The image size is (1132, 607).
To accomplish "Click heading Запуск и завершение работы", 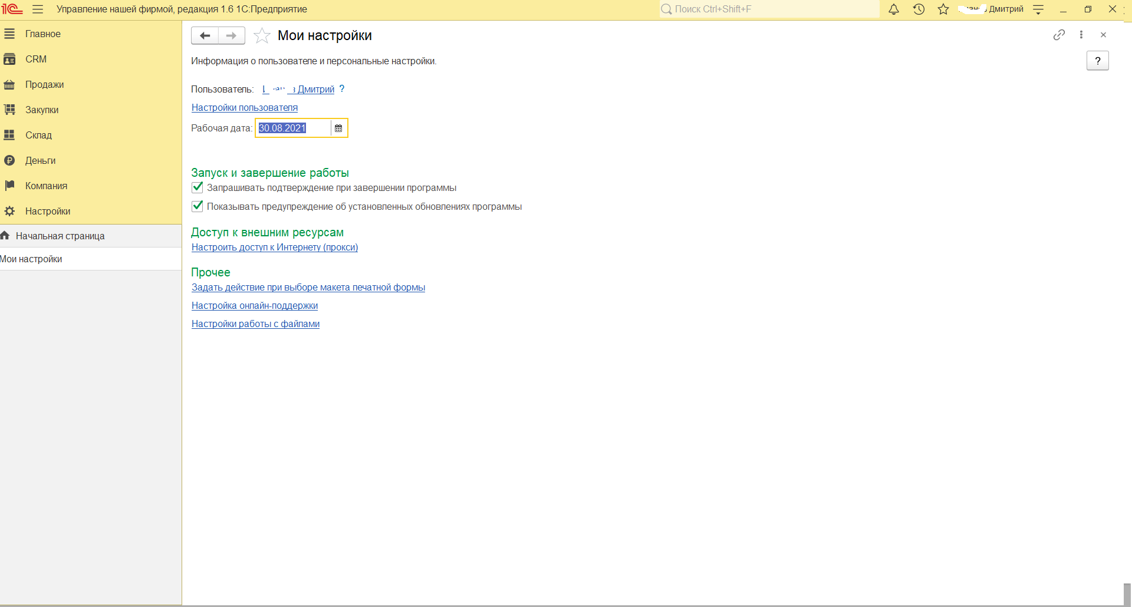I will tap(270, 173).
